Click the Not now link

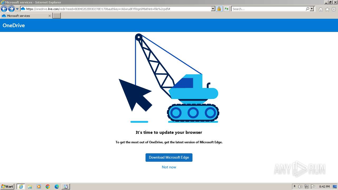coord(169,167)
